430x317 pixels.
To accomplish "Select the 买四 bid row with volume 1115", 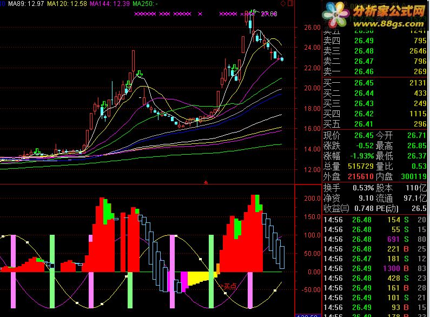I will (x=375, y=114).
